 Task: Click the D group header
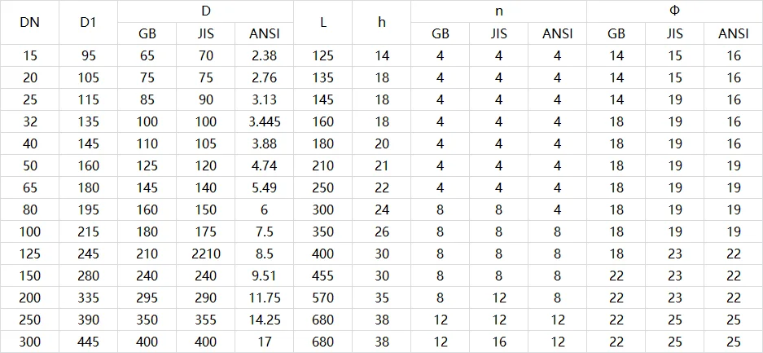point(206,11)
